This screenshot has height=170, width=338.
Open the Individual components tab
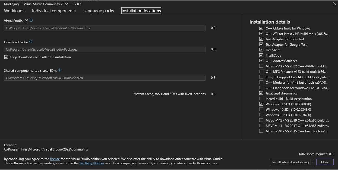(54, 11)
